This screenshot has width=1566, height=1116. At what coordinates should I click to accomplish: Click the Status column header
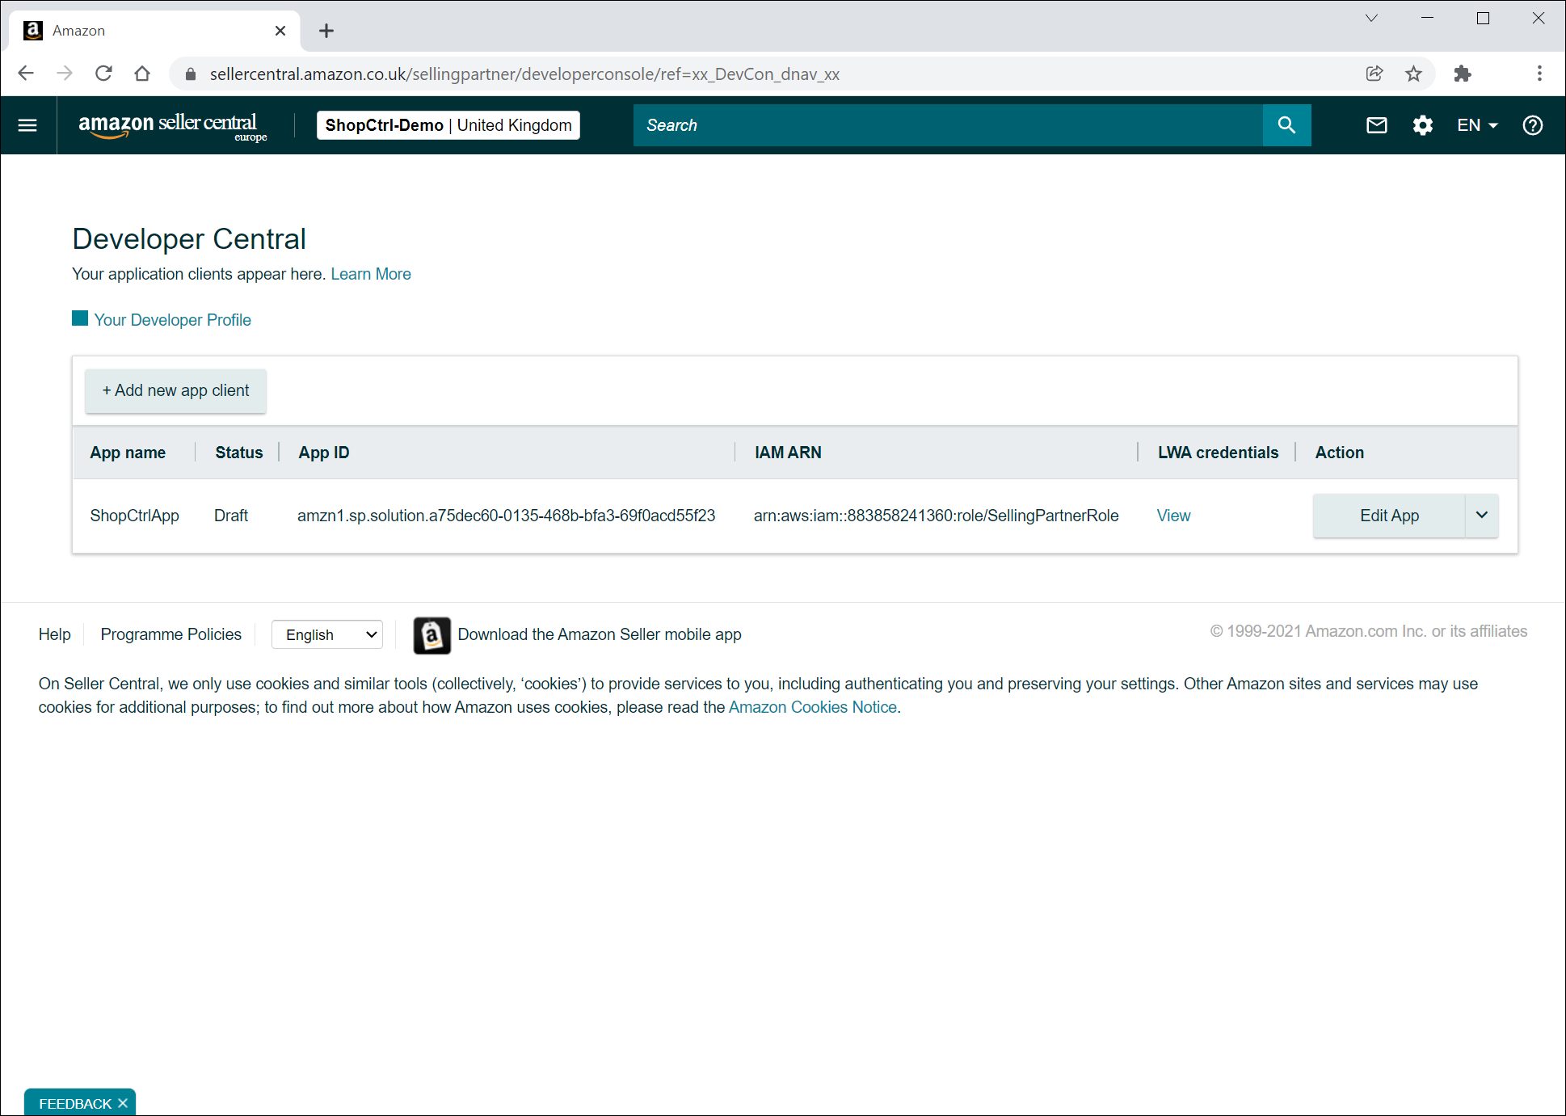click(x=239, y=453)
